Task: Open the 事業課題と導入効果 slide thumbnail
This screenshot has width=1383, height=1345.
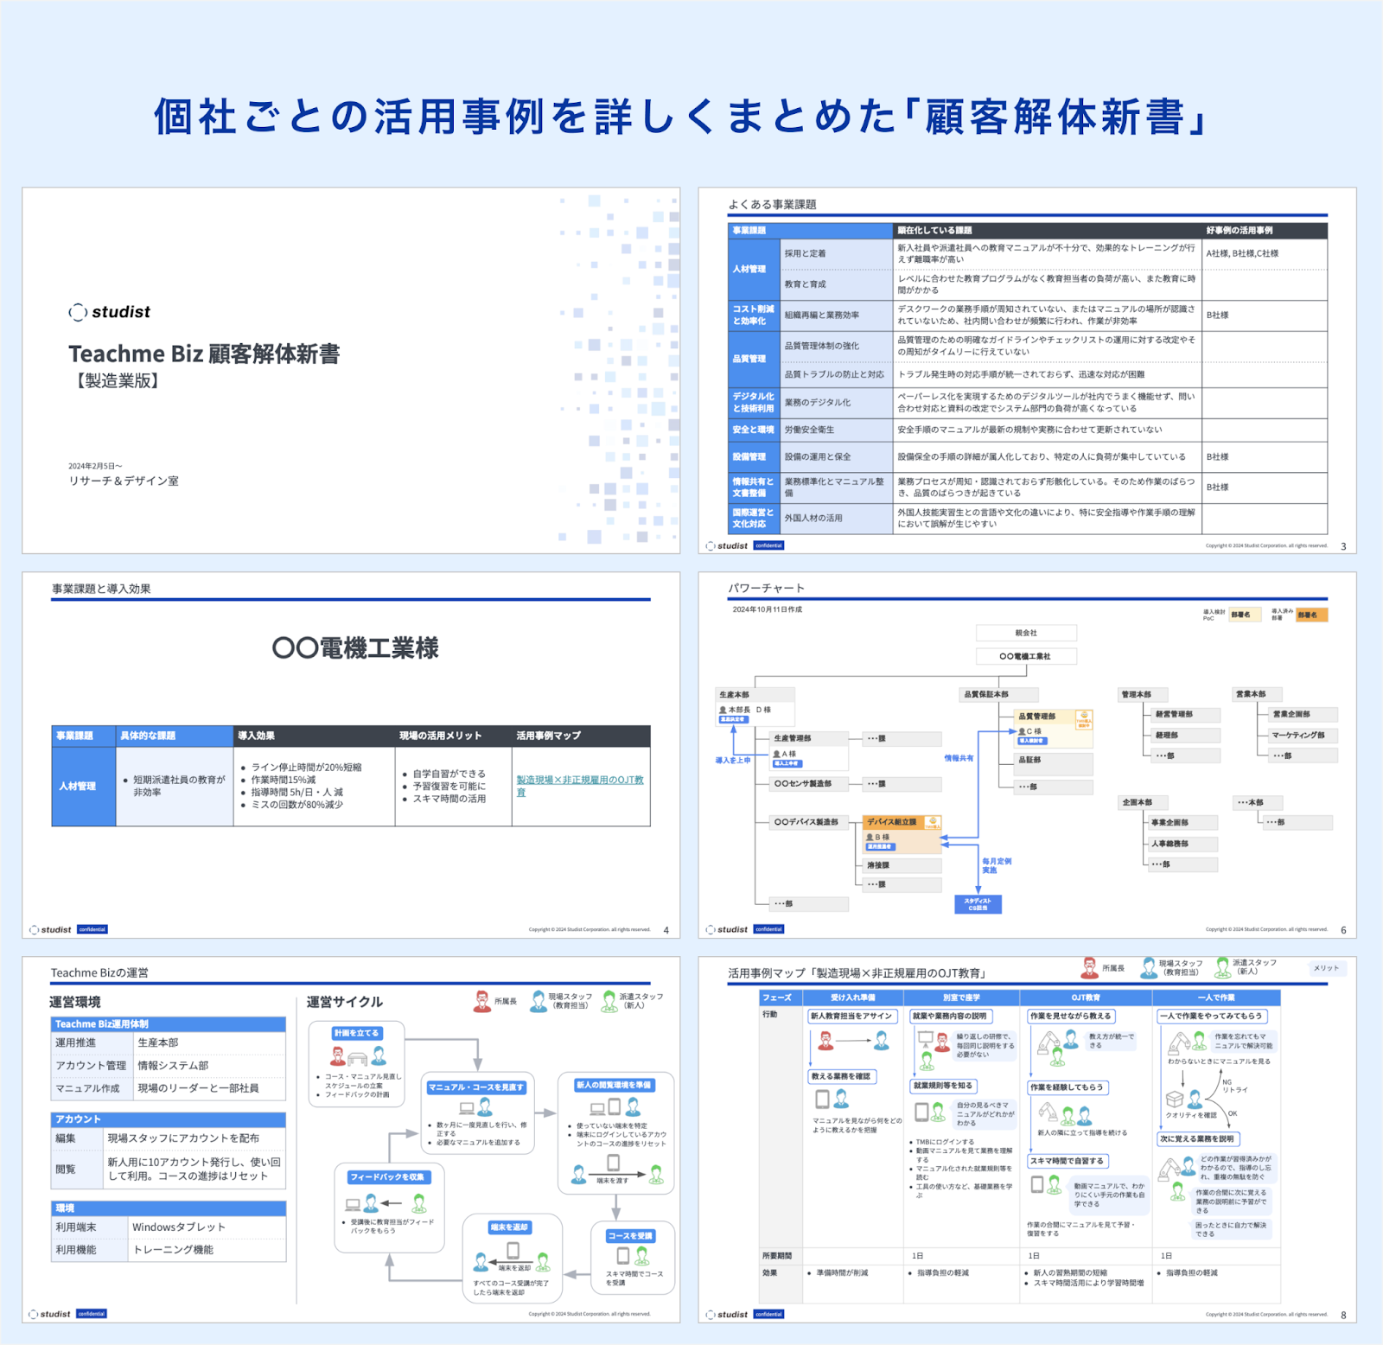Action: [351, 755]
